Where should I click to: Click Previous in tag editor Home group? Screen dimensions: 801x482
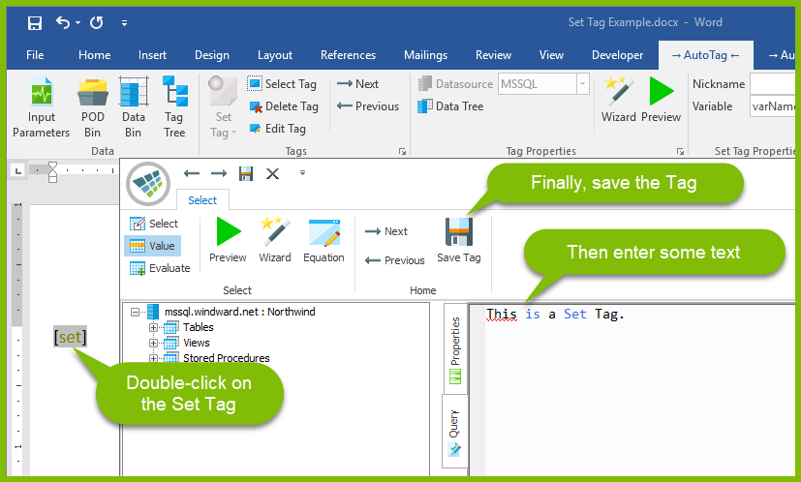pos(395,260)
